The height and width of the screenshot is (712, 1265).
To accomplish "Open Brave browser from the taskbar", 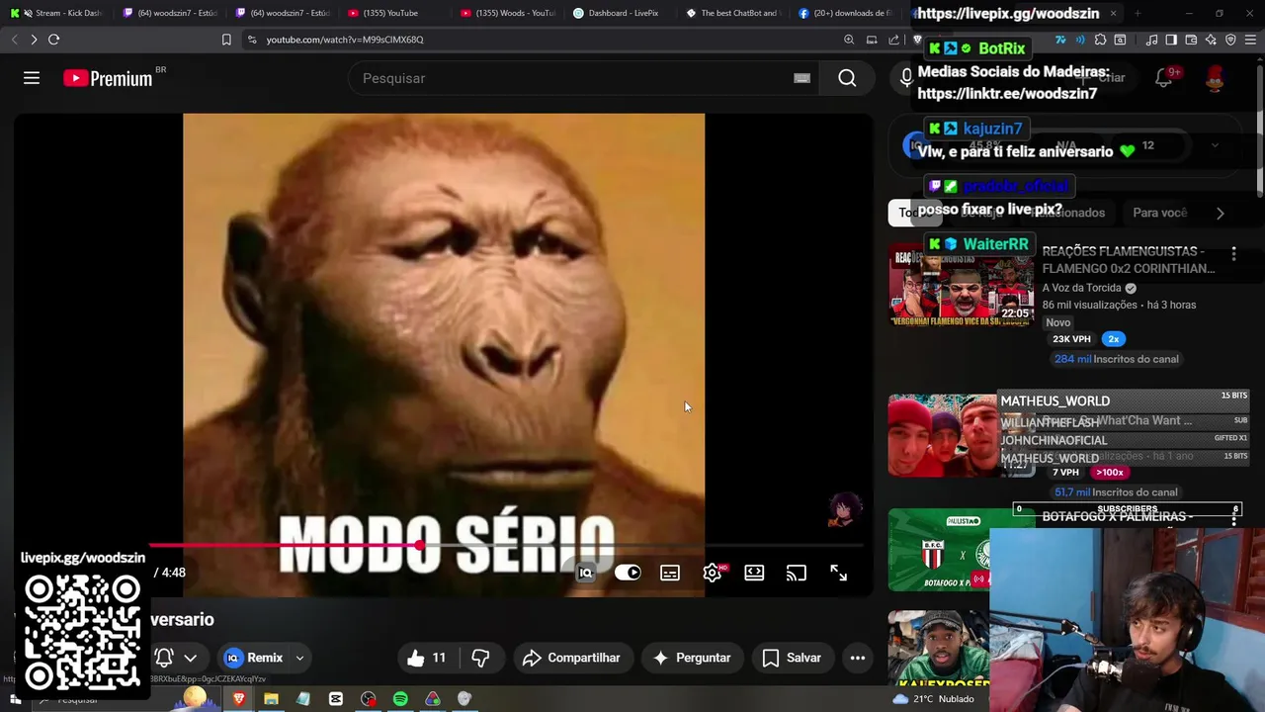I will (x=238, y=699).
